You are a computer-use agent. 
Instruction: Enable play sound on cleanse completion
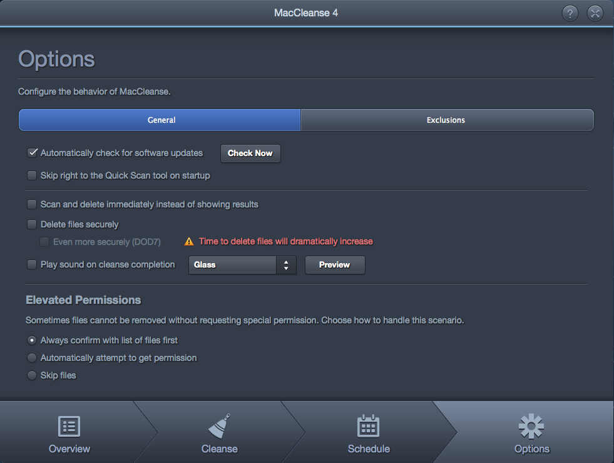coord(32,264)
